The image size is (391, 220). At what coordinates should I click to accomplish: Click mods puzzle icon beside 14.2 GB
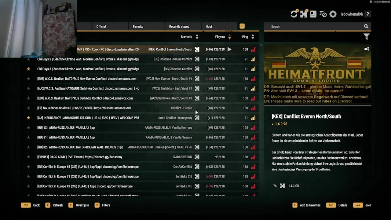click(282, 186)
